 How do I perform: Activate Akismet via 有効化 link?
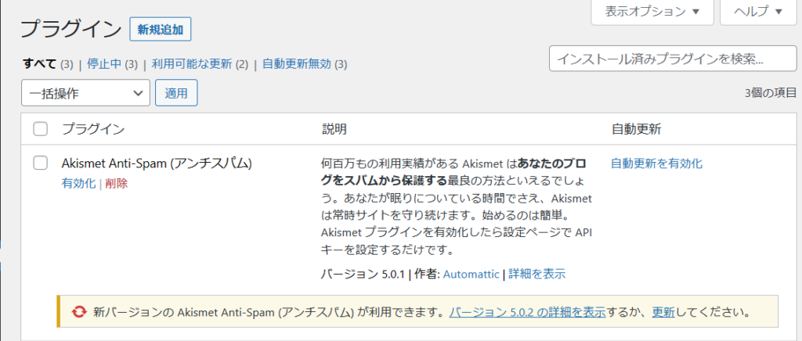(x=78, y=183)
